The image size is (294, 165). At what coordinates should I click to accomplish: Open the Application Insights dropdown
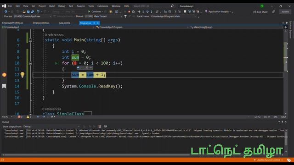click(x=218, y=11)
